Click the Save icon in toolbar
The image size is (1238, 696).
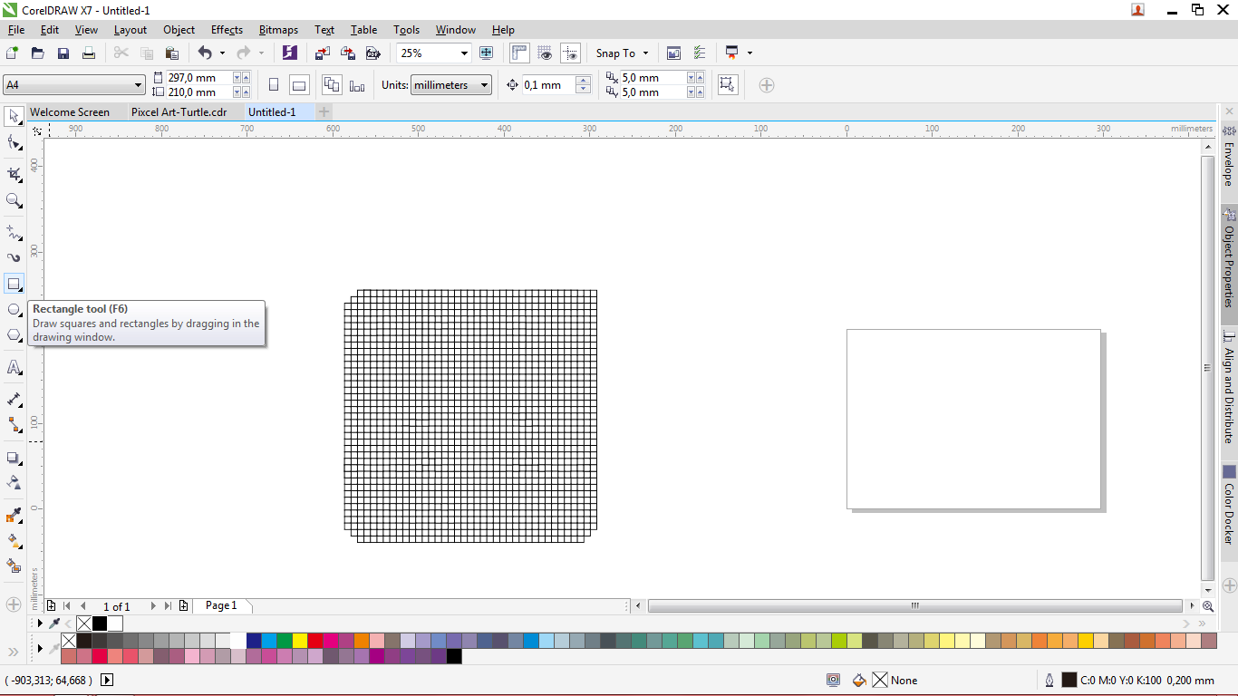63,53
